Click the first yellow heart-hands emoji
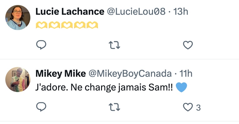239x124 pixels. tap(42, 25)
